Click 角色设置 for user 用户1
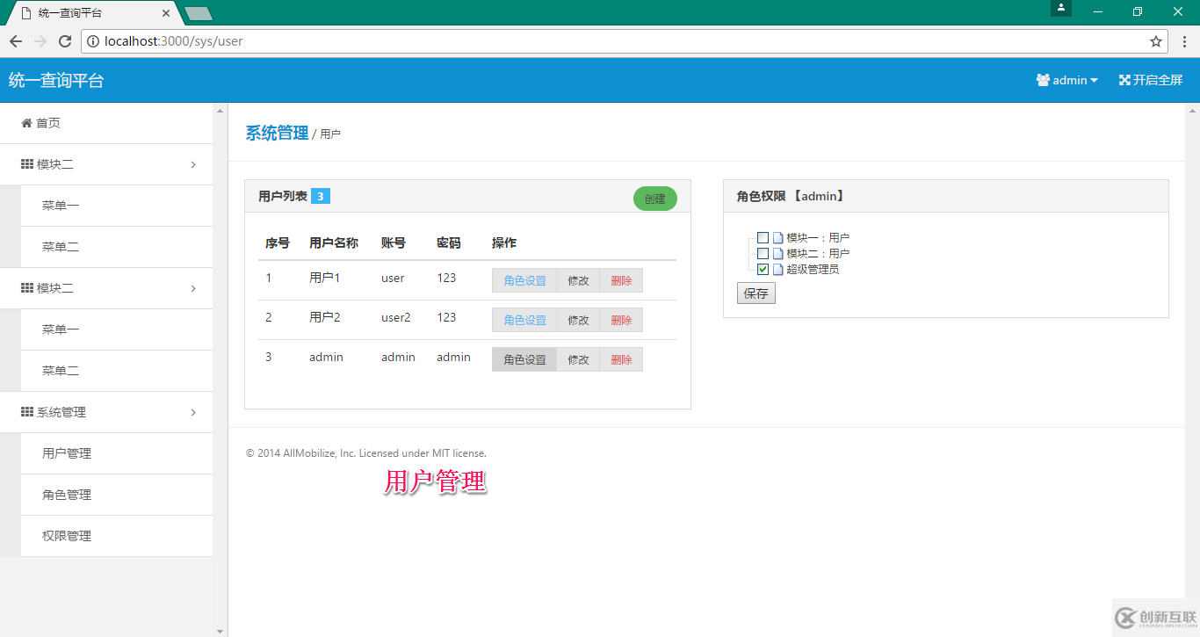The image size is (1200, 637). (524, 279)
